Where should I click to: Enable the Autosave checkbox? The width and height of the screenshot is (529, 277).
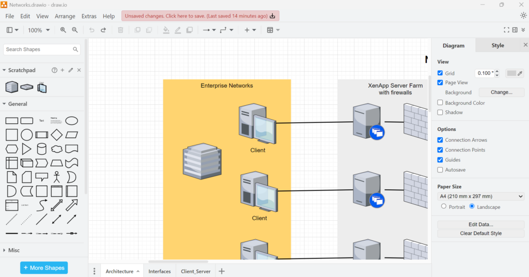[440, 170]
